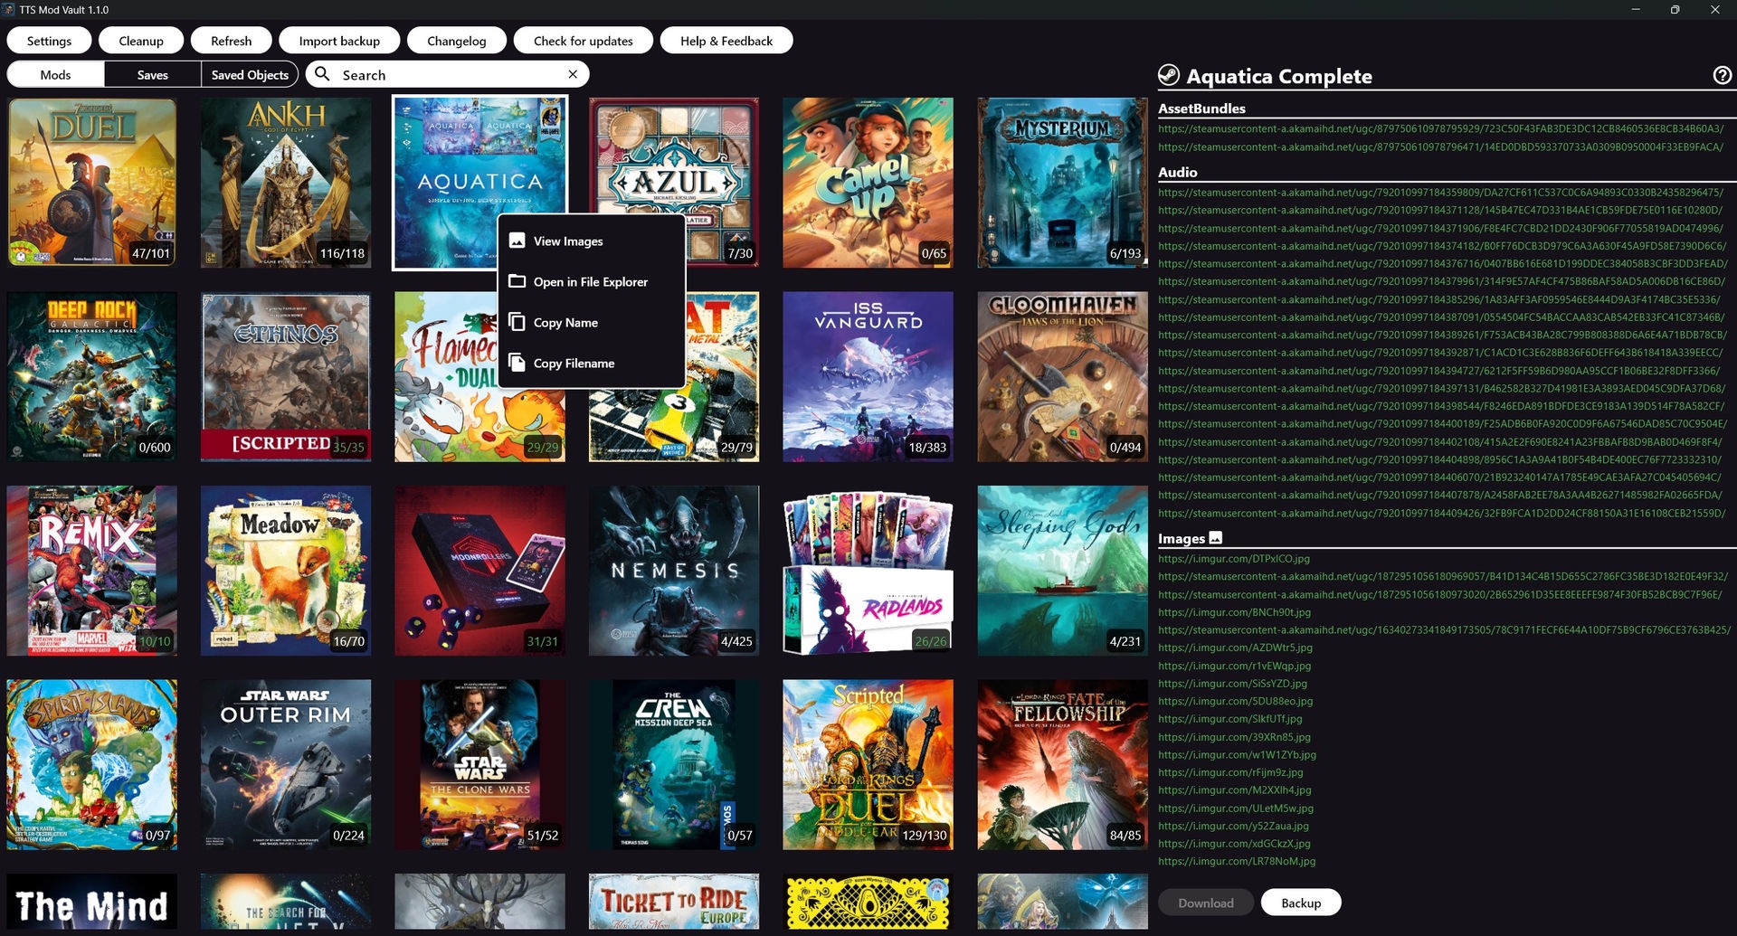The image size is (1737, 936).
Task: Open the i.imgur.com/AZDWtr5.jpg link
Action: pyautogui.click(x=1235, y=648)
